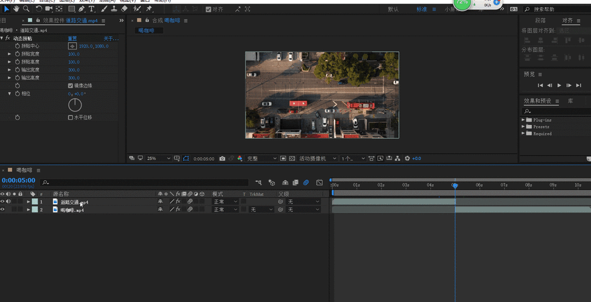The image size is (591, 302).
Task: Select the 标准 workspace
Action: click(x=422, y=10)
